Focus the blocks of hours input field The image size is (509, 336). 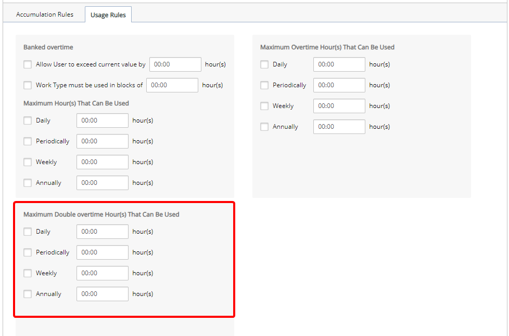172,85
